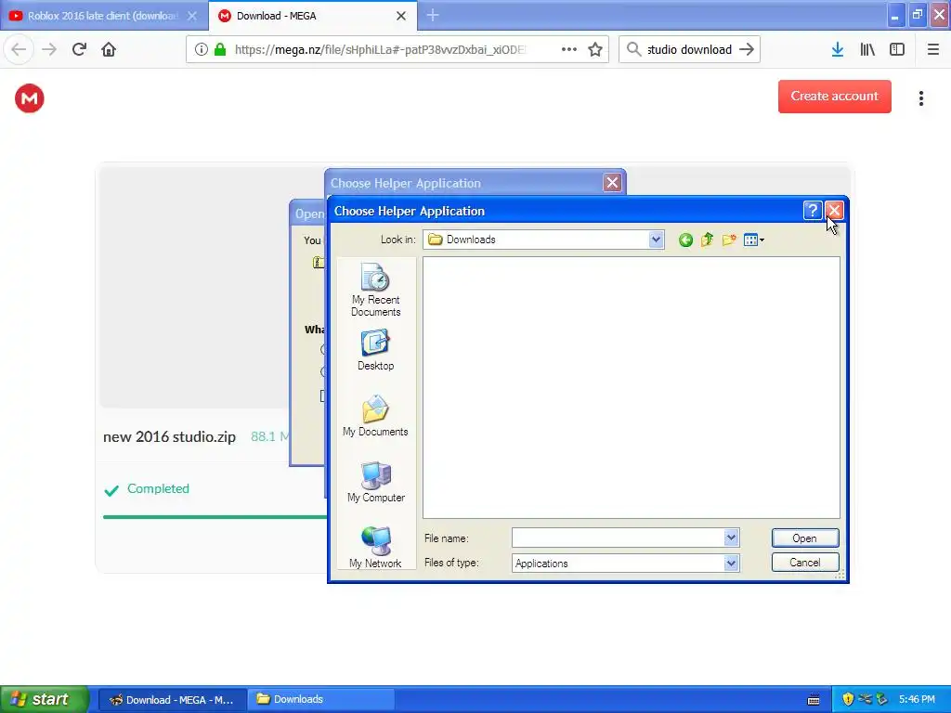Open My Computer in places bar

[375, 482]
